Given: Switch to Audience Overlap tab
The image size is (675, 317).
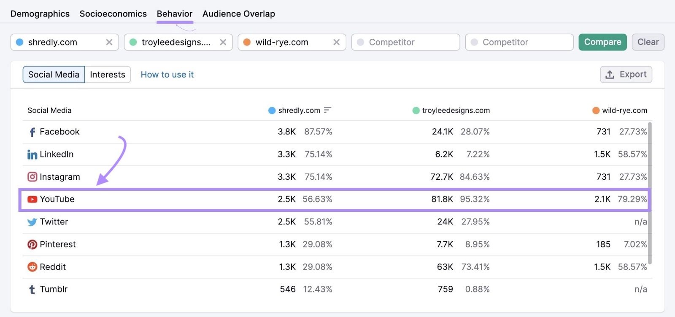Looking at the screenshot, I should tap(239, 14).
